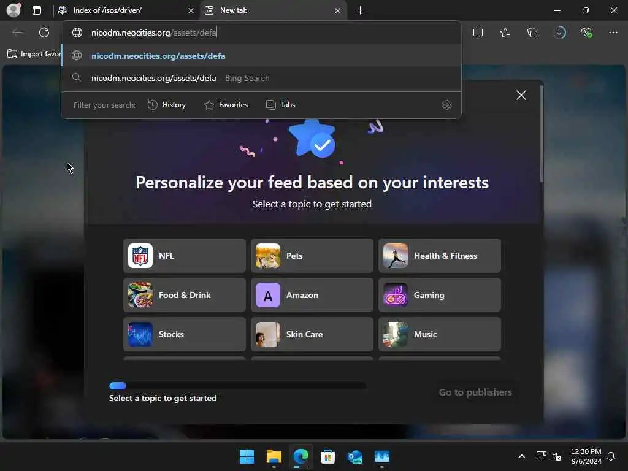Open Downloads toolbar icon

click(x=560, y=33)
